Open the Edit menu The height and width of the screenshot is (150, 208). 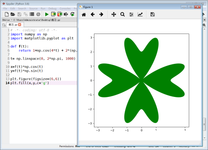pyautogui.click(x=12, y=9)
